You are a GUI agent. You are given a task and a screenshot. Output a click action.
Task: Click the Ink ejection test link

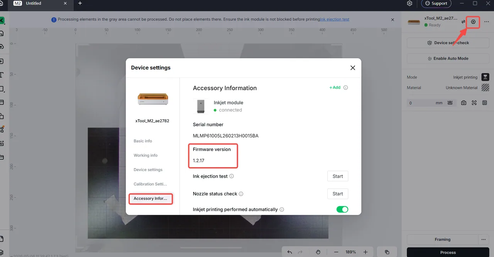tap(335, 19)
